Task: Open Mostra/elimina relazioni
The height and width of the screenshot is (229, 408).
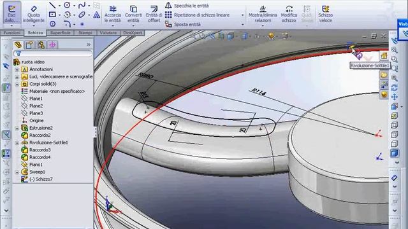Action: tap(263, 14)
